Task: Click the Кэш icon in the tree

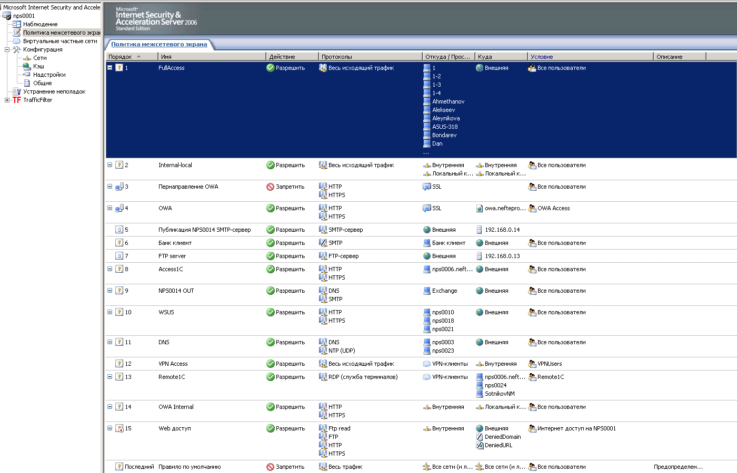Action: (x=27, y=66)
